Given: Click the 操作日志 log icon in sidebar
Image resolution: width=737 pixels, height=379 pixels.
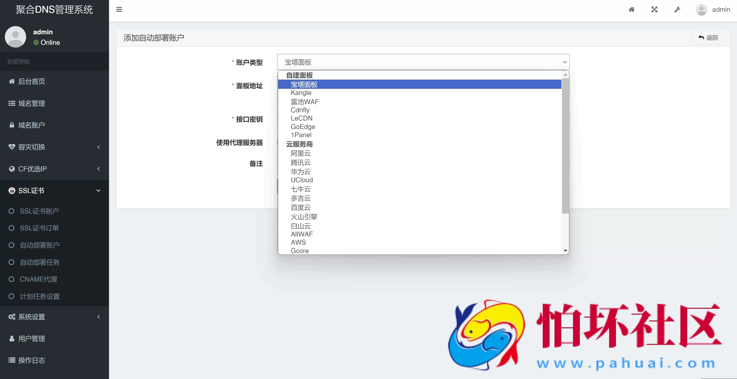Looking at the screenshot, I should (11, 360).
